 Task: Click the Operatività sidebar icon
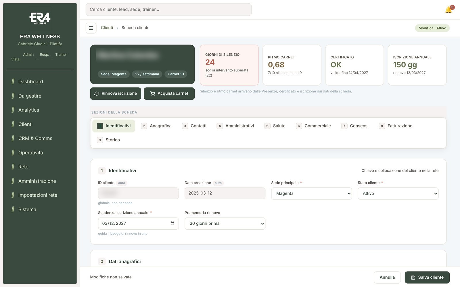pyautogui.click(x=13, y=153)
